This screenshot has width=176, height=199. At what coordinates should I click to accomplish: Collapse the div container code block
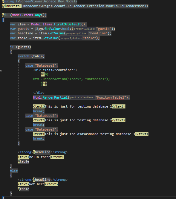pyautogui.click(x=1, y=70)
